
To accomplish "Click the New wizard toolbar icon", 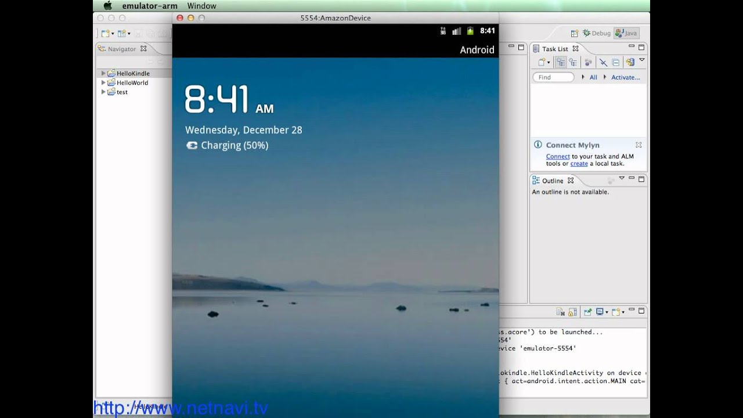I will (x=105, y=34).
